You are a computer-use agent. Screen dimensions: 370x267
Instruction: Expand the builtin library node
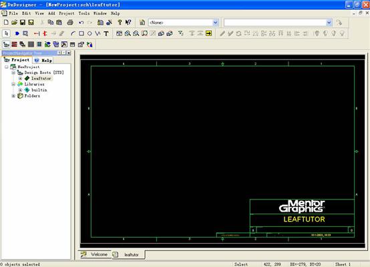20,90
